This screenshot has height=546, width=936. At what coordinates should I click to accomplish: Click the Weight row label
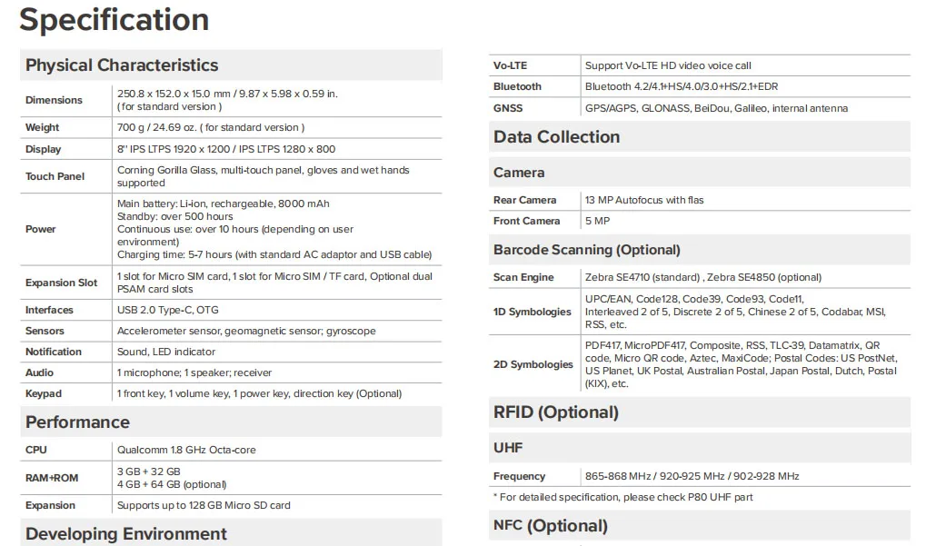coord(42,128)
